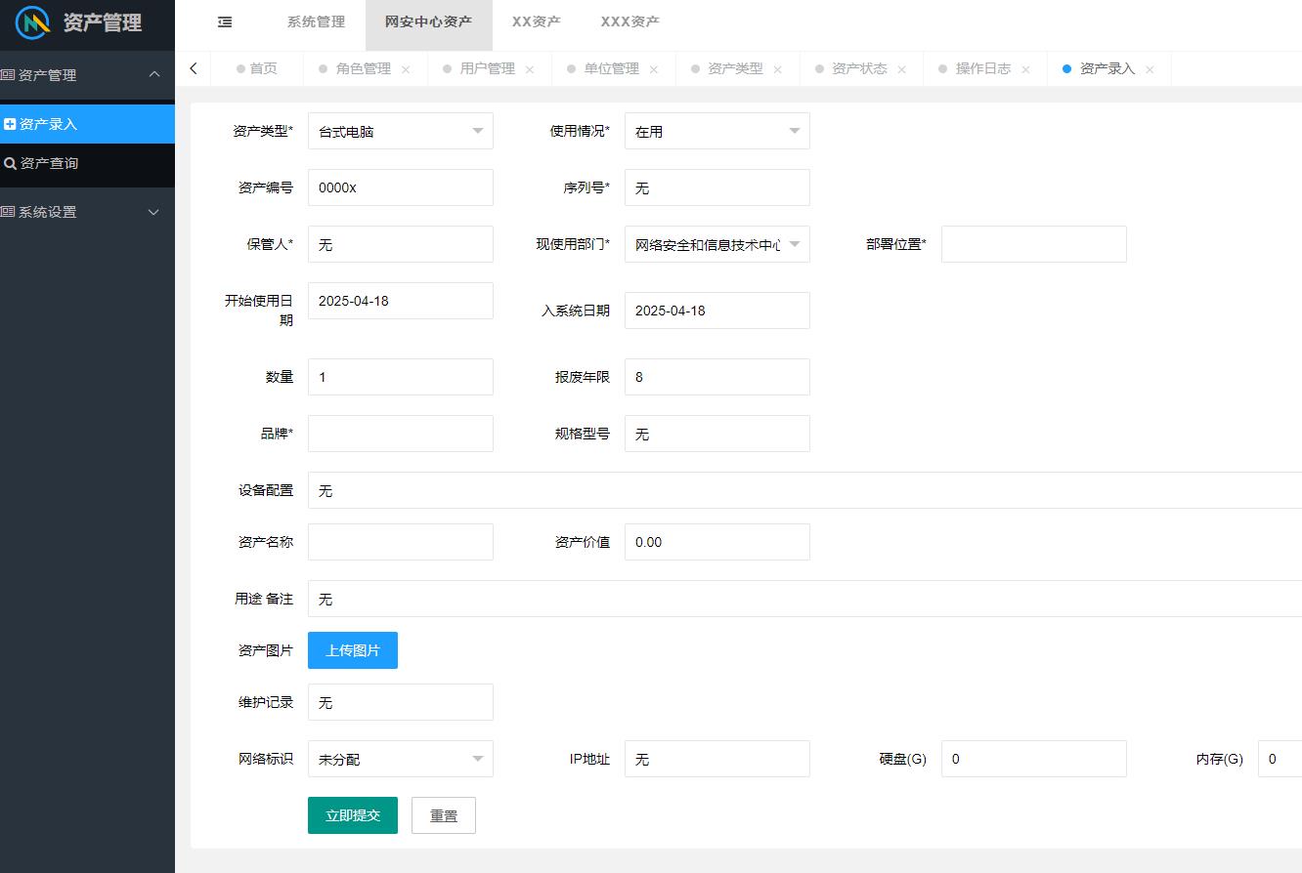Focus the 数量 field
Image resolution: width=1302 pixels, height=873 pixels.
pyautogui.click(x=401, y=377)
